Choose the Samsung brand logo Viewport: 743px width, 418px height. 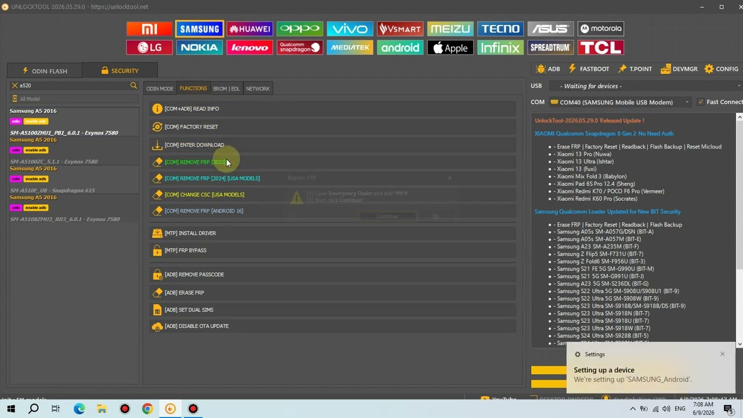(x=199, y=28)
